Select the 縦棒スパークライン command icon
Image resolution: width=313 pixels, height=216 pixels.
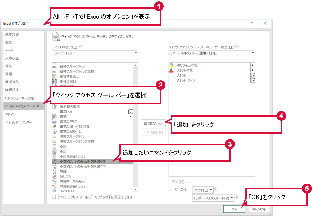click(x=54, y=66)
